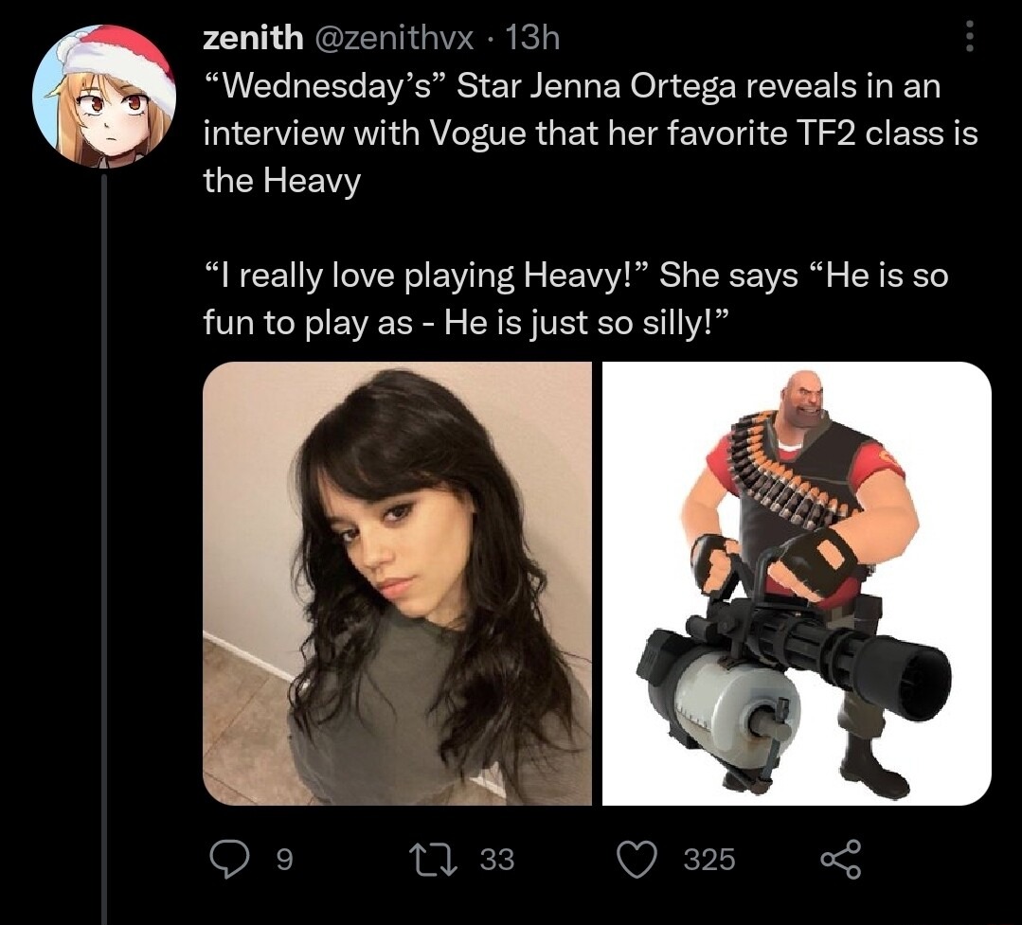The height and width of the screenshot is (925, 1022).
Task: Open the three-dot more options menu
Action: pos(968,38)
